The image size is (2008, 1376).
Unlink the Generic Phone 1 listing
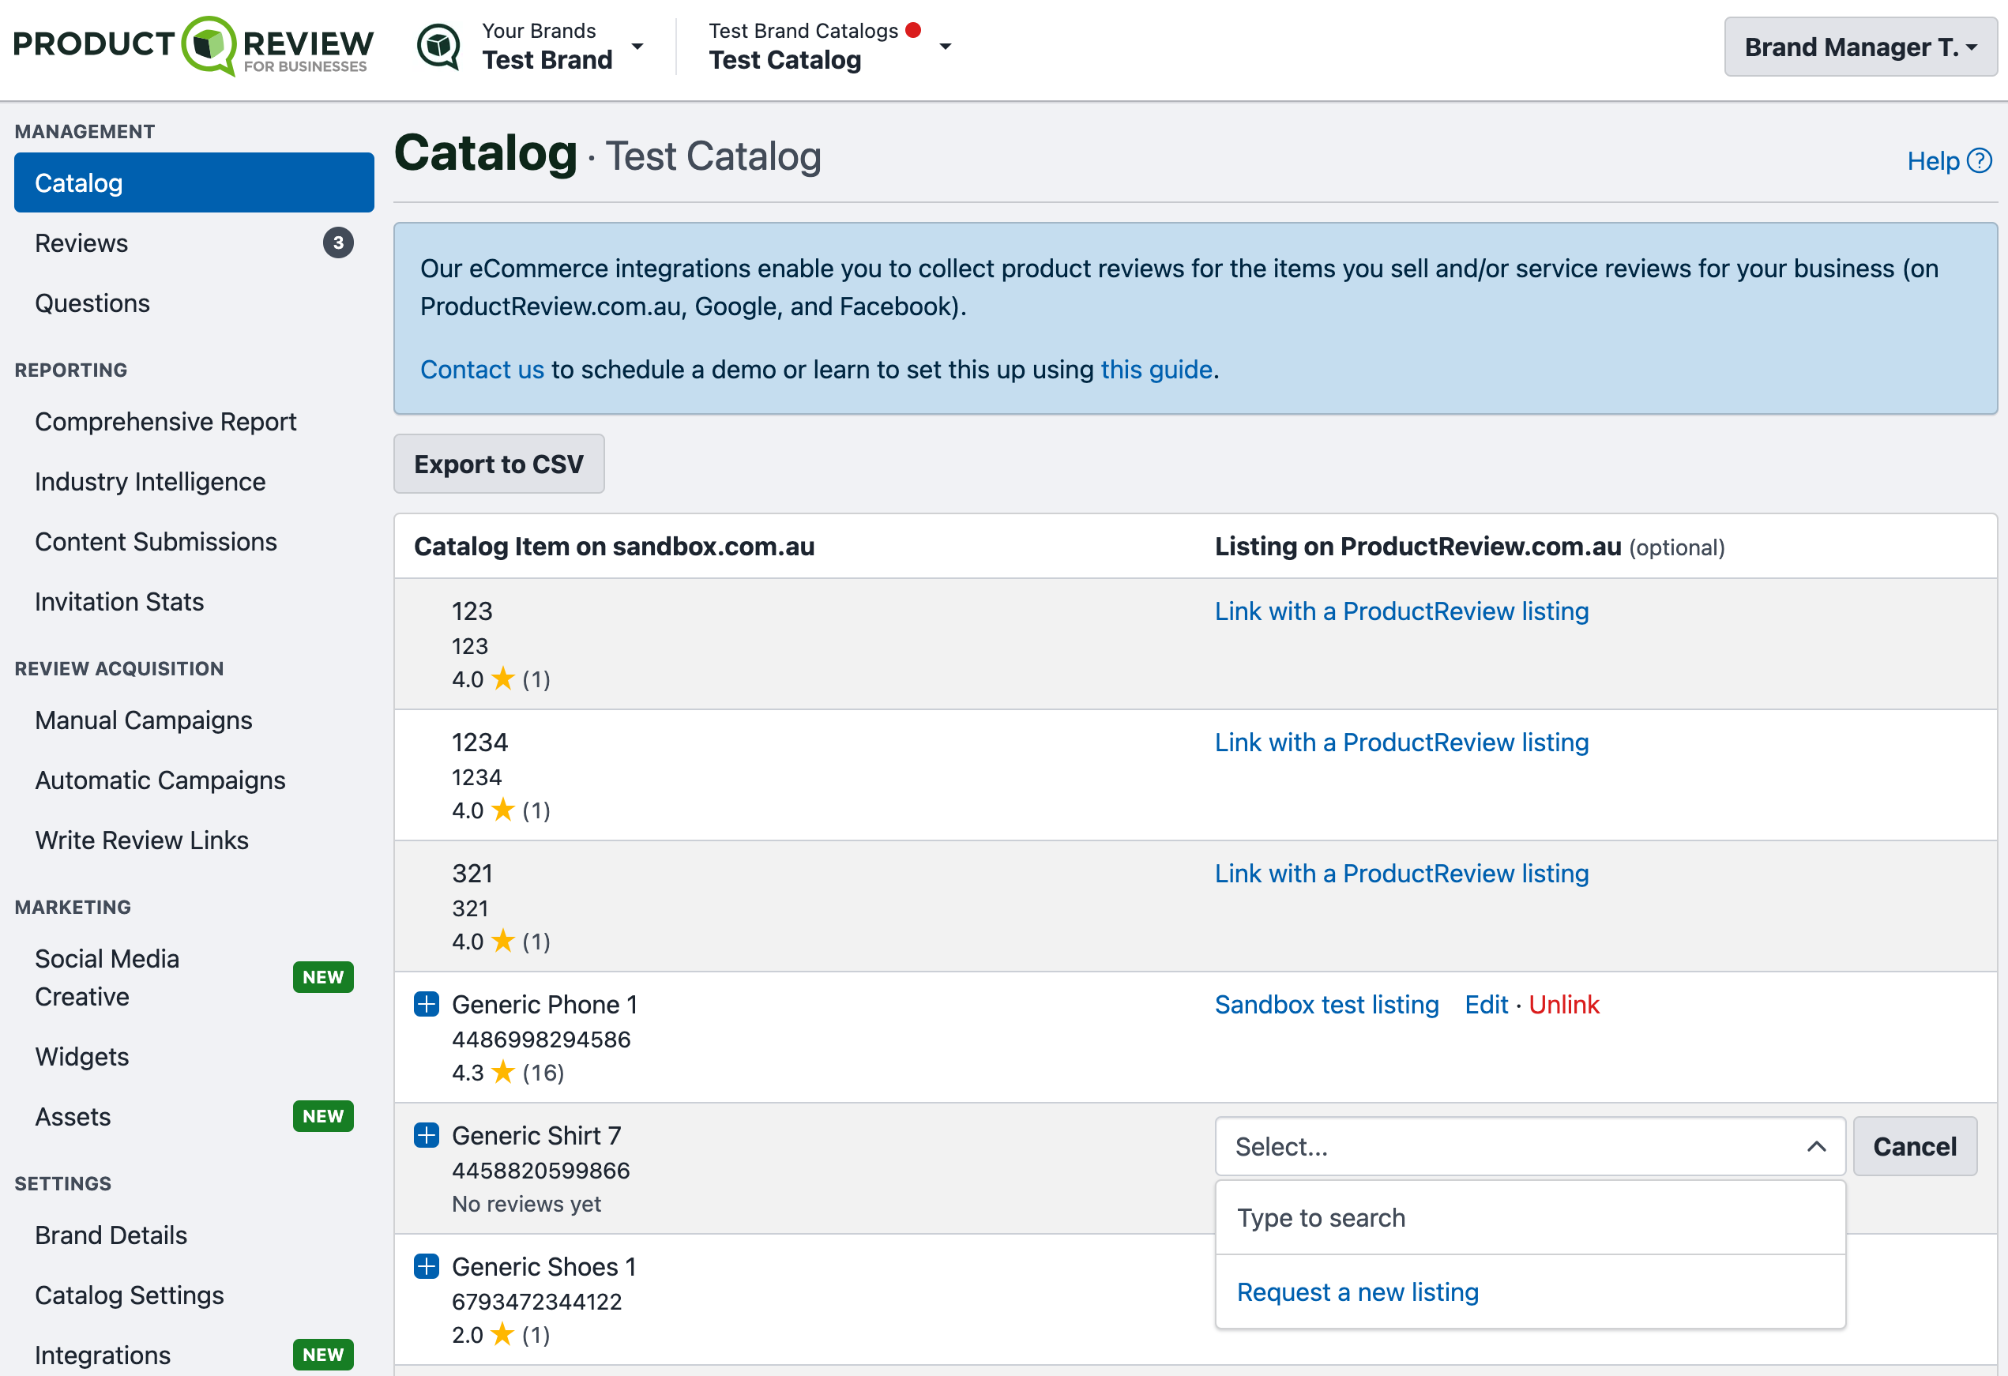coord(1564,1005)
